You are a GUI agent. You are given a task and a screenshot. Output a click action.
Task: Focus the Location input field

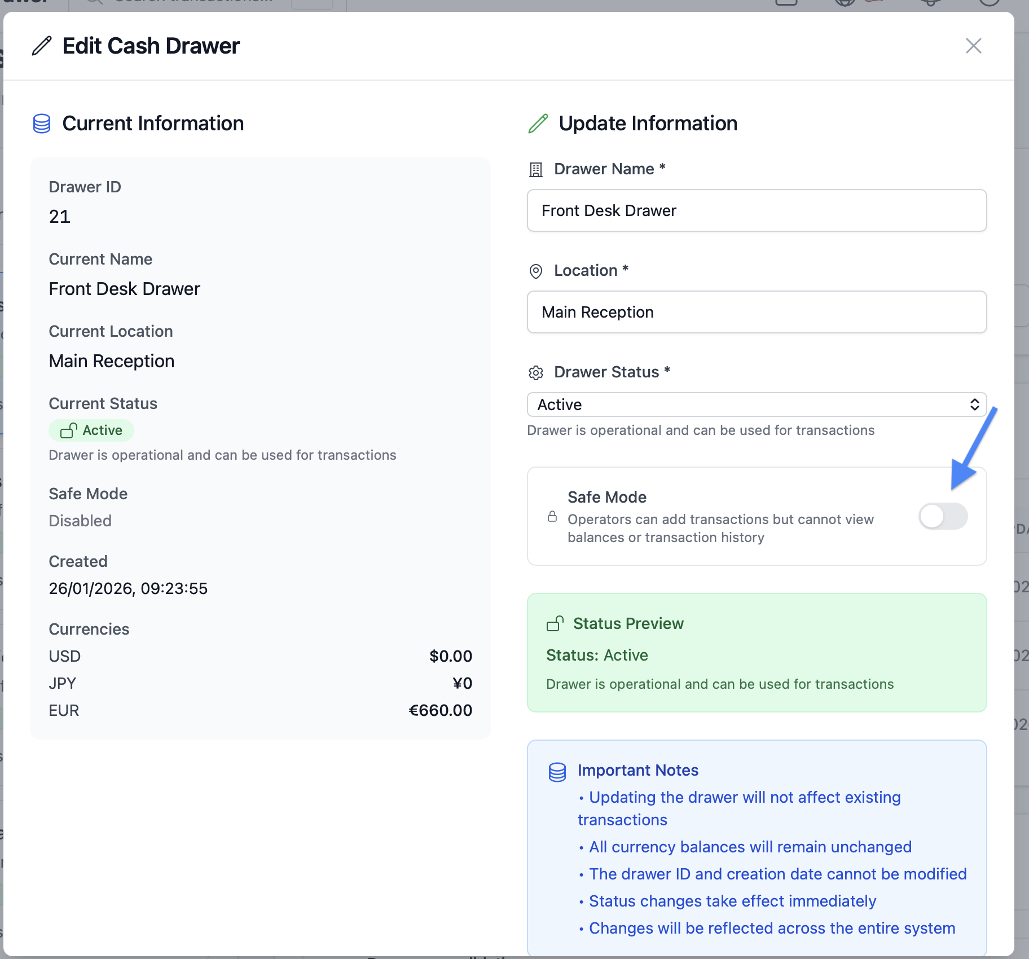(756, 312)
